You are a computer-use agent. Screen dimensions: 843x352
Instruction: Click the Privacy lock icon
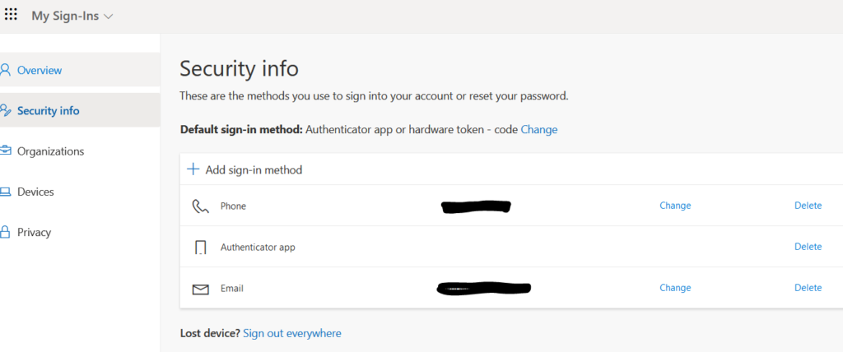pyautogui.click(x=6, y=232)
